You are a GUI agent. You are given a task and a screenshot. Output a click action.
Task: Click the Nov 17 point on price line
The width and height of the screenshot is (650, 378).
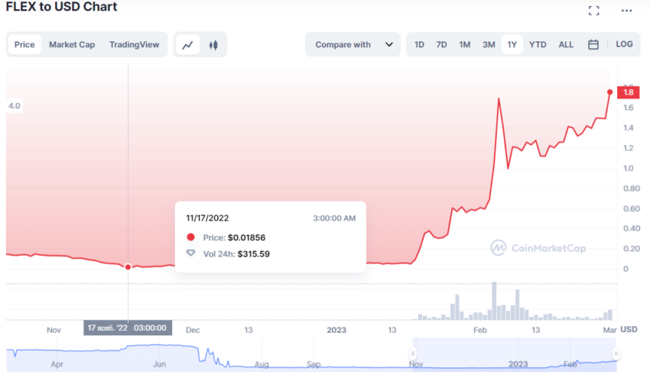(128, 267)
